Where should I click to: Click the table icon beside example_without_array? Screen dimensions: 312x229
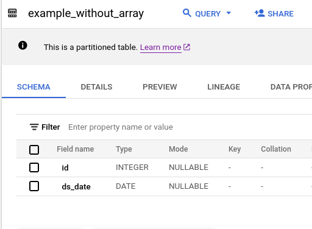click(12, 13)
